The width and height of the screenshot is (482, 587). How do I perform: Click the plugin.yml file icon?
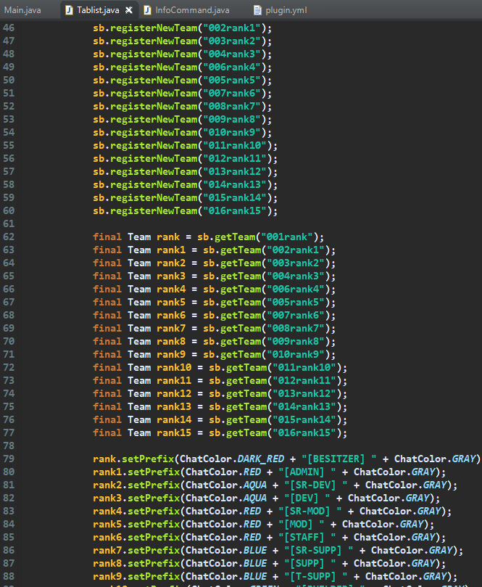(x=257, y=10)
